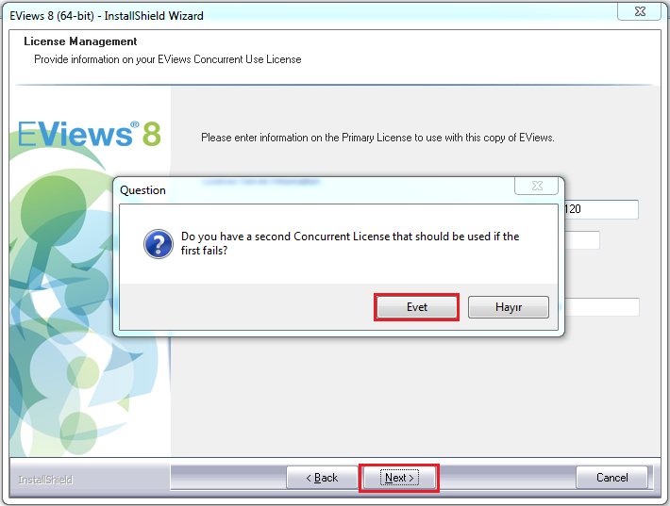
Task: Click the 'License Management' heading
Action: point(80,41)
